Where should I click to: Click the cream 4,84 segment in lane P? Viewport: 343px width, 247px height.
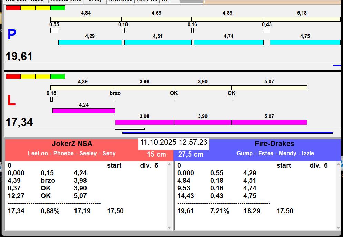tap(86, 19)
